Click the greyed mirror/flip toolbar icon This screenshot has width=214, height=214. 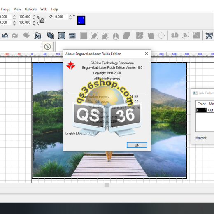point(116,36)
